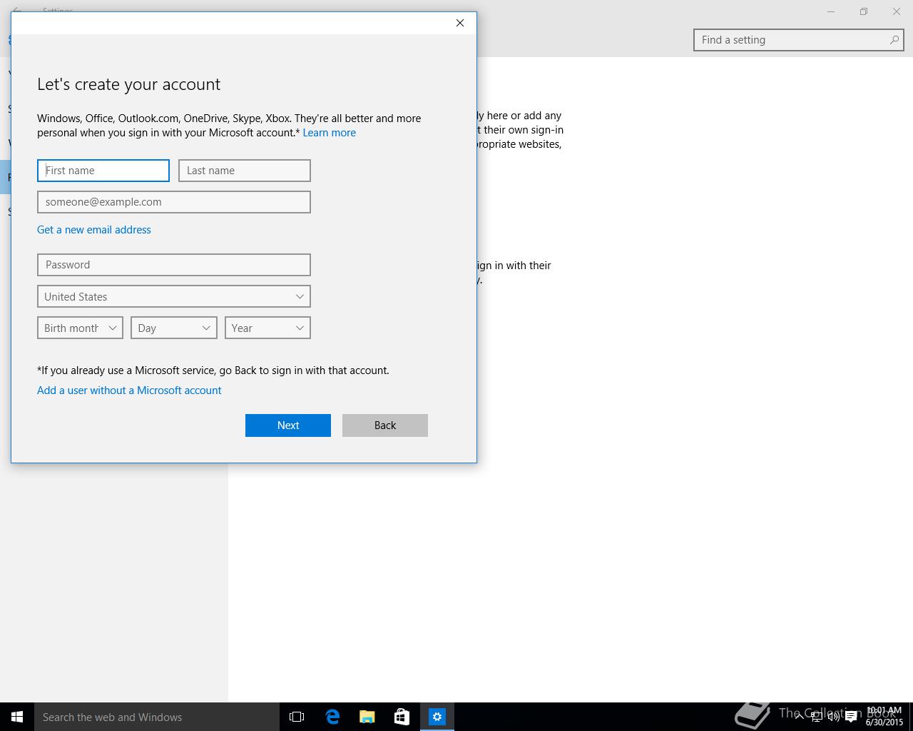Click the First name input field
The image size is (913, 731).
click(x=103, y=171)
